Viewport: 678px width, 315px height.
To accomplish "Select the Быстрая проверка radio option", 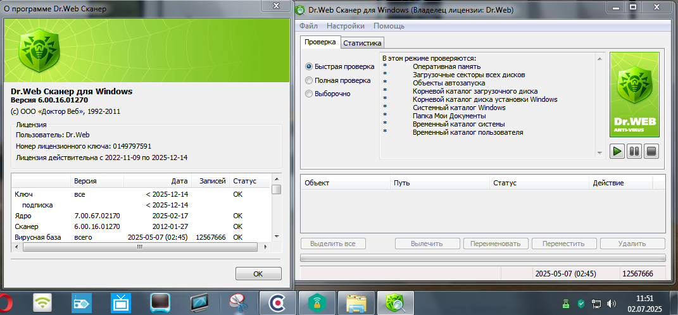I will coord(340,67).
